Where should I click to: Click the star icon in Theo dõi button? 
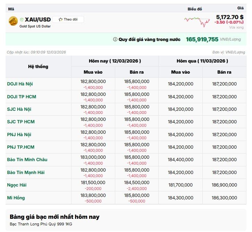(x=60, y=19)
